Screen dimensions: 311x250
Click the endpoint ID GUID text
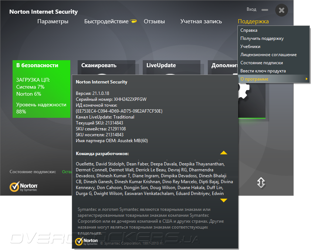coord(119,111)
